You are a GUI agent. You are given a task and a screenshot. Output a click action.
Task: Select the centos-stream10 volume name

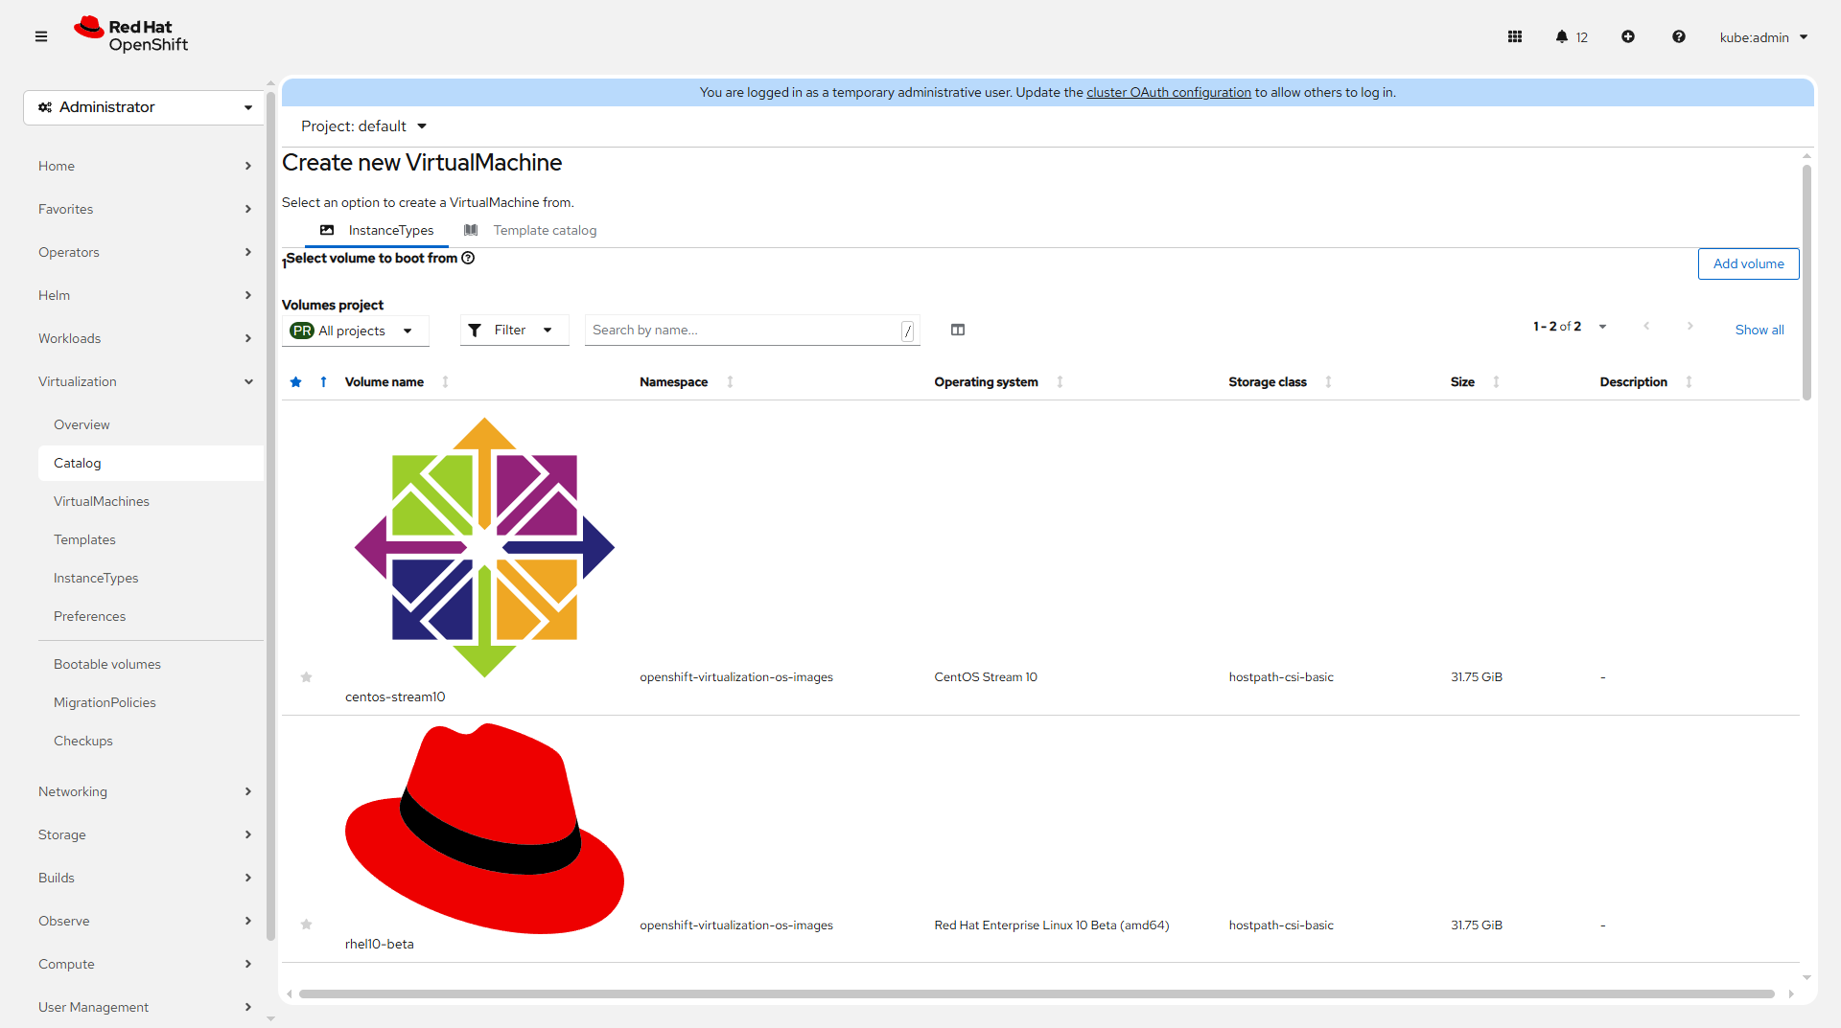[x=395, y=697]
